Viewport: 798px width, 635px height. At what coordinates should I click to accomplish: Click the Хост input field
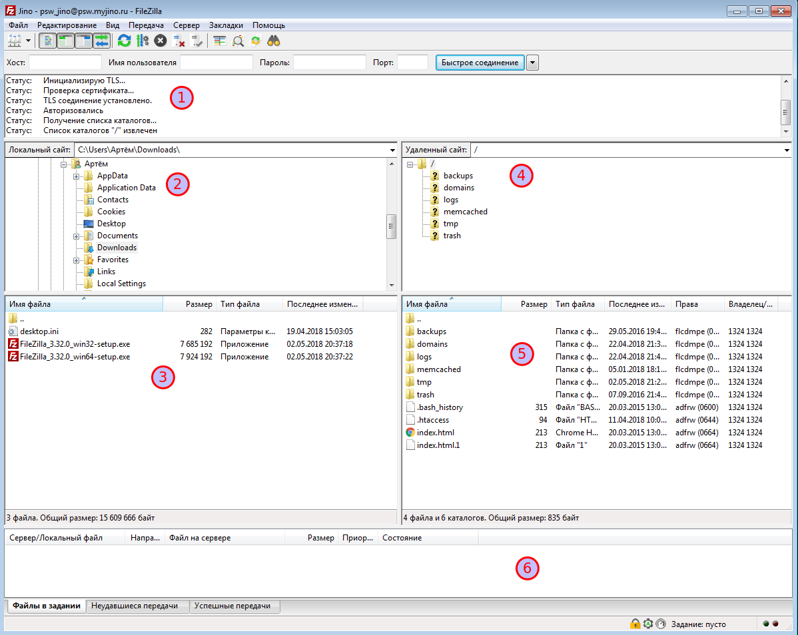(x=65, y=63)
